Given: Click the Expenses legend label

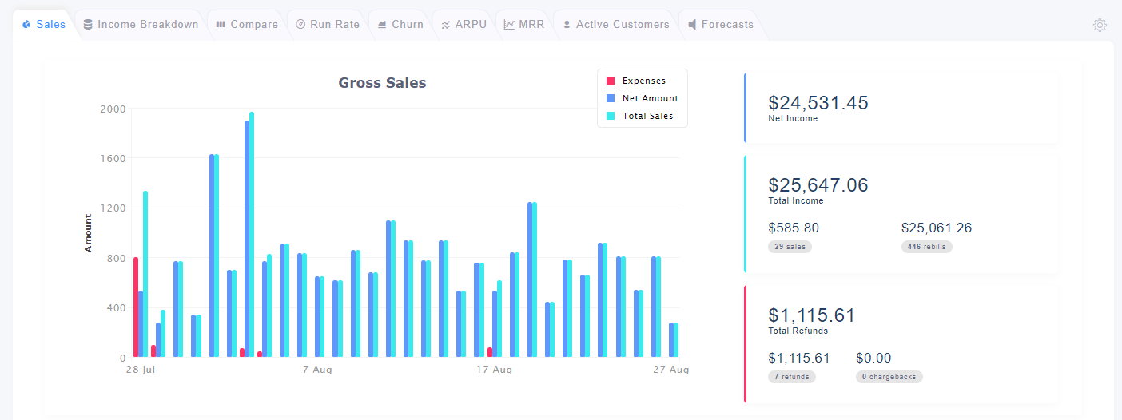Looking at the screenshot, I should pyautogui.click(x=644, y=81).
